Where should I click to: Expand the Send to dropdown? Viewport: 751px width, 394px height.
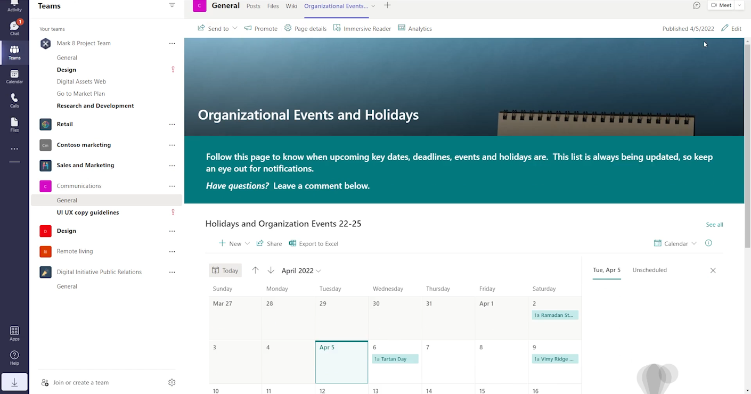(x=234, y=28)
